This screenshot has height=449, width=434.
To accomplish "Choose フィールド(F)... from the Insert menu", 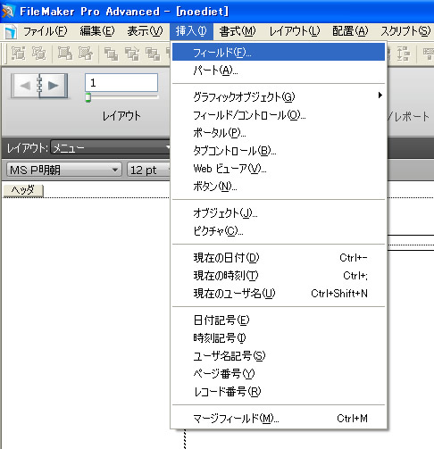I will coord(279,52).
